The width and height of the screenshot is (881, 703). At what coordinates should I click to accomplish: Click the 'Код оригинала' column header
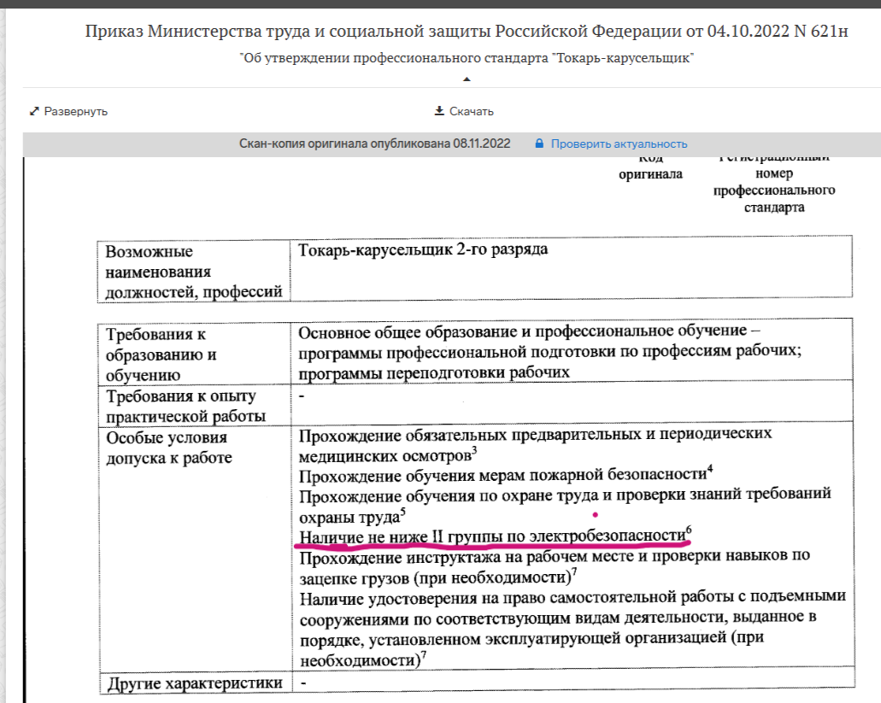(651, 168)
